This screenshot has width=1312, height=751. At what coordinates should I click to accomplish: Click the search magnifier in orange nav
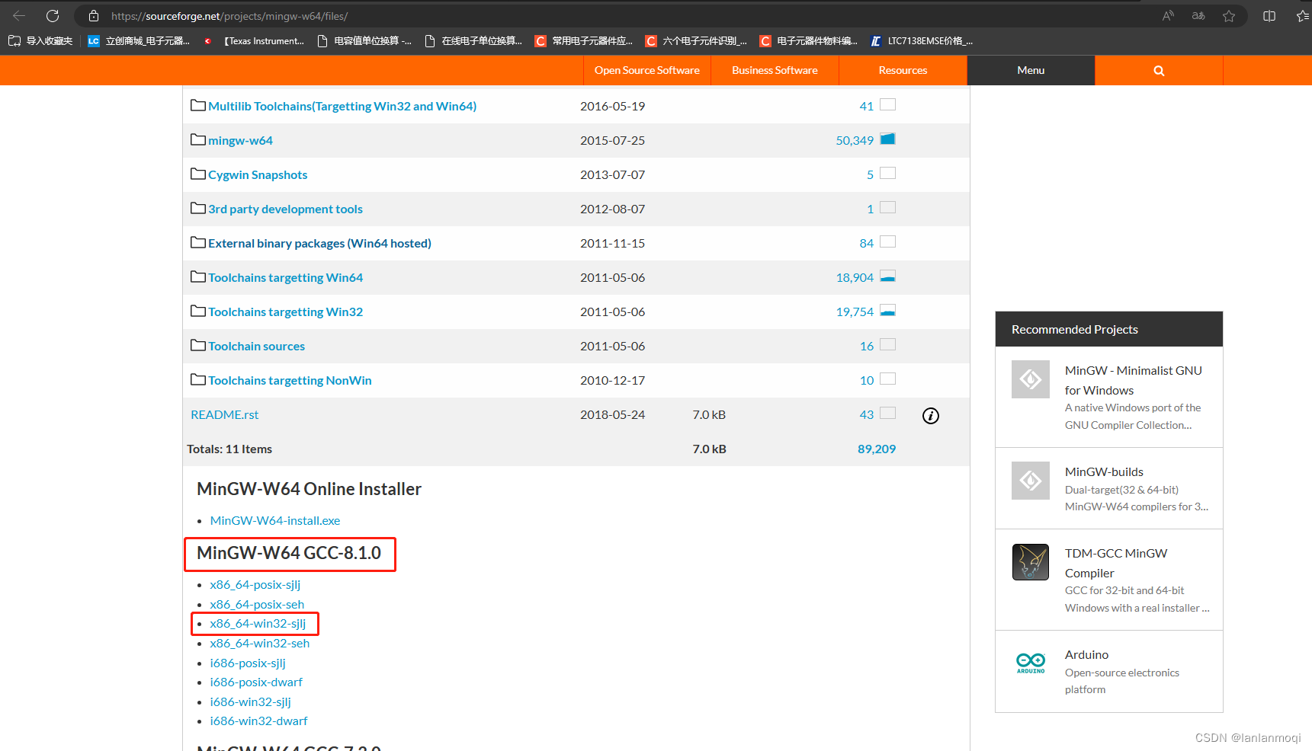pos(1159,70)
